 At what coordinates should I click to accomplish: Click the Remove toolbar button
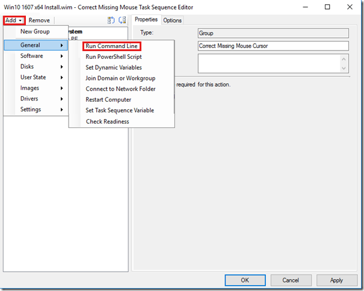tap(39, 20)
